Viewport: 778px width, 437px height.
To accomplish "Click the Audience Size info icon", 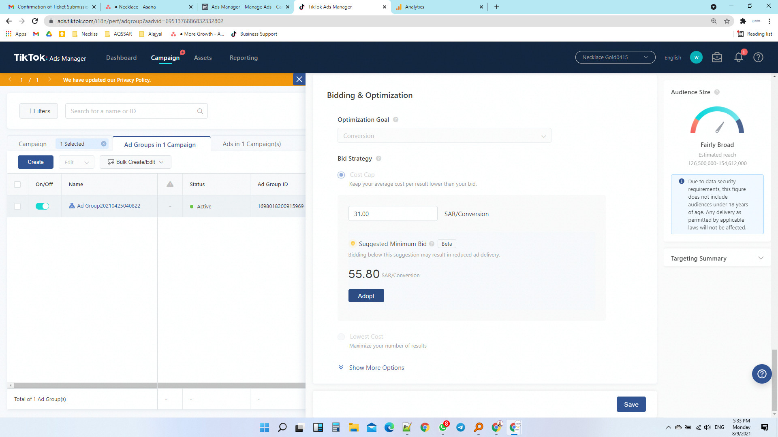I will tap(717, 92).
